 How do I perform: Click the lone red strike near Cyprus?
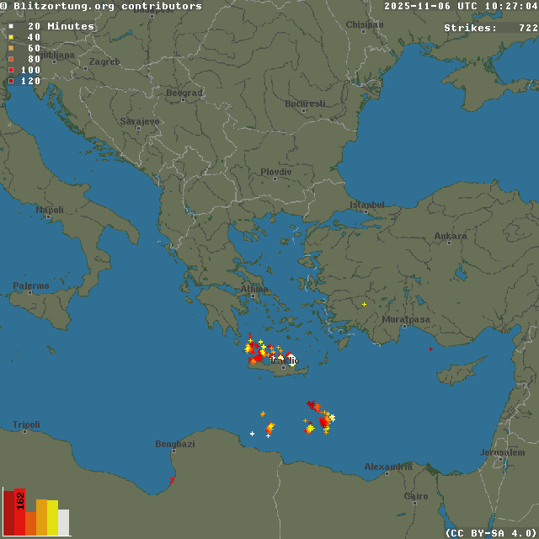click(430, 349)
